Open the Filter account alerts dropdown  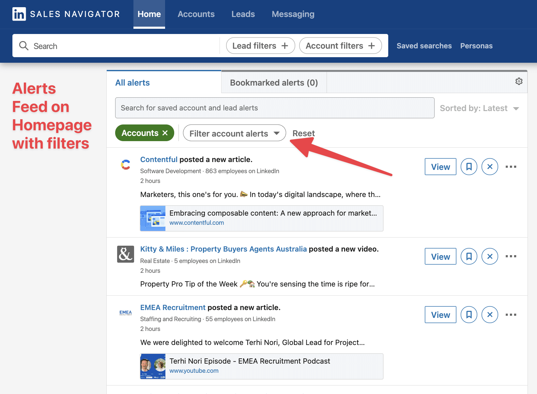point(234,133)
